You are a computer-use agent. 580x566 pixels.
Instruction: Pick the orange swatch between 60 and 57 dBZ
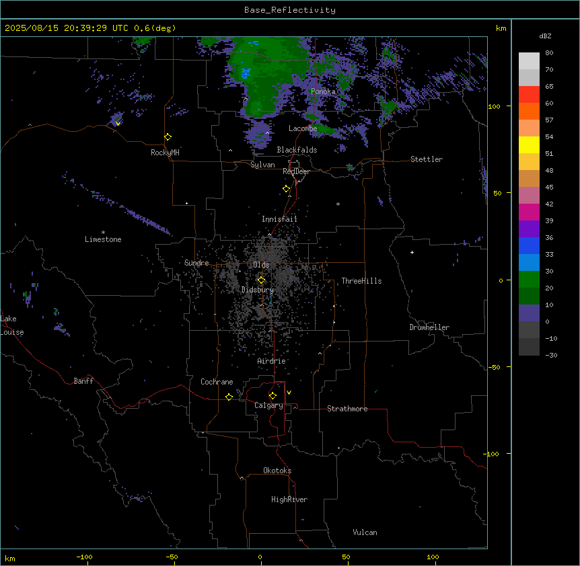coord(529,111)
